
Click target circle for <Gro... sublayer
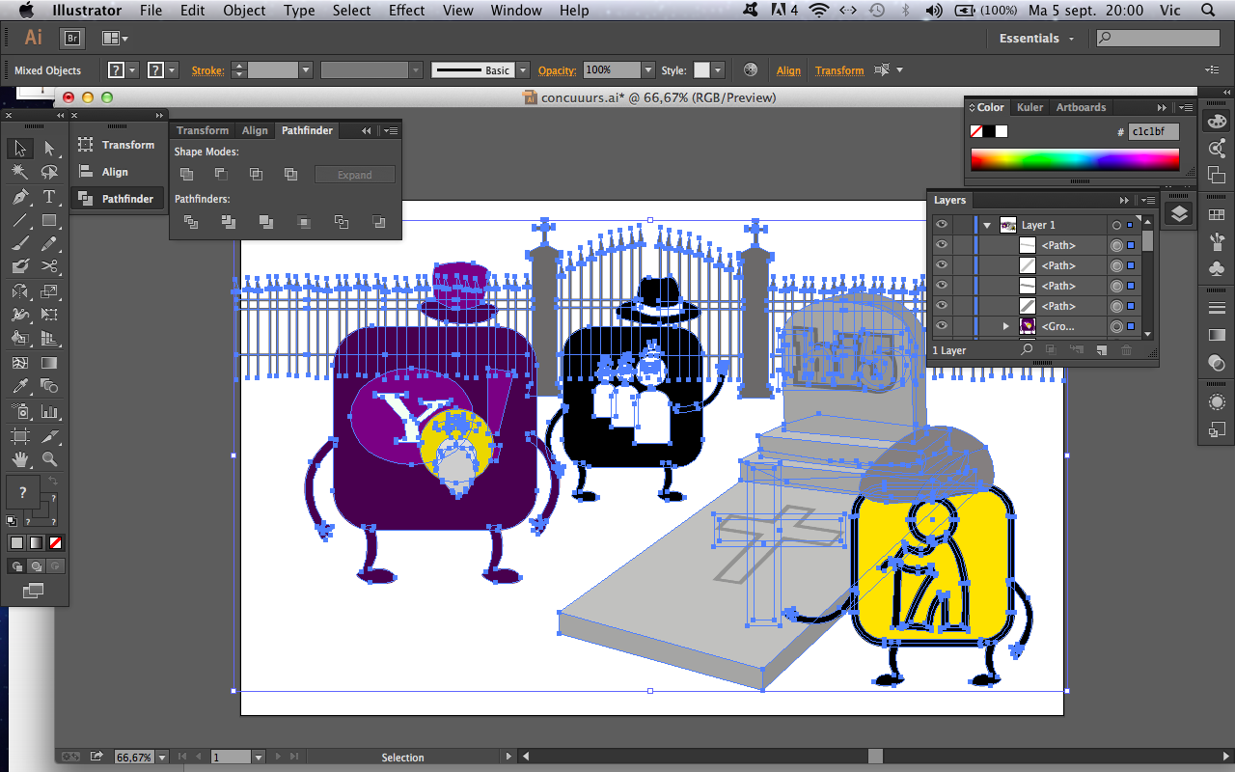(1116, 326)
